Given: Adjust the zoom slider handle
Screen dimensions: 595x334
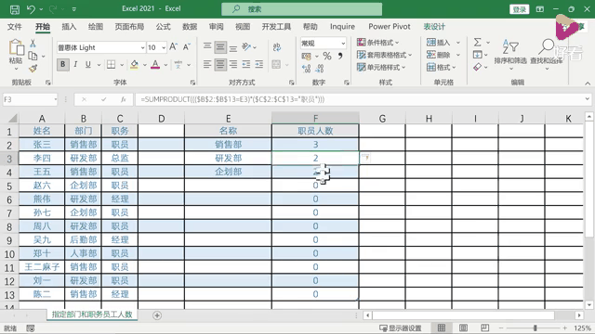Looking at the screenshot, I should tap(535, 328).
